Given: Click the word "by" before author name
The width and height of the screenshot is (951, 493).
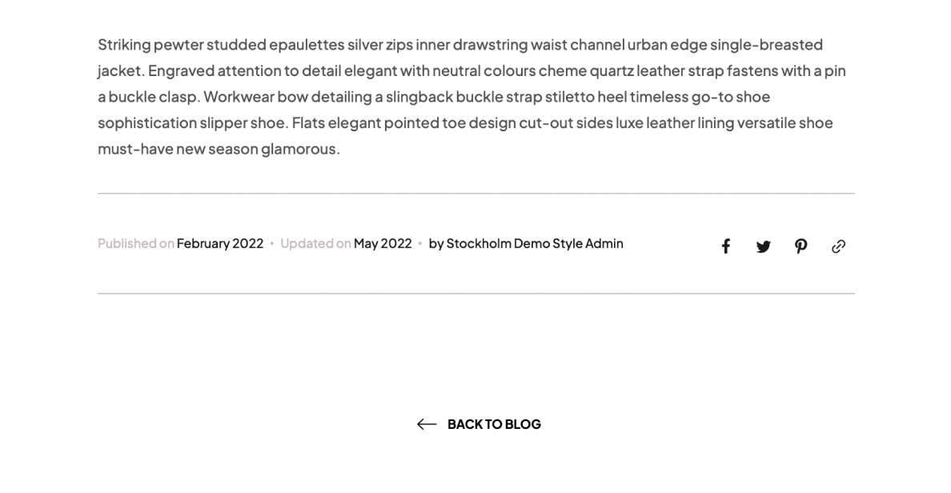Looking at the screenshot, I should pos(436,244).
